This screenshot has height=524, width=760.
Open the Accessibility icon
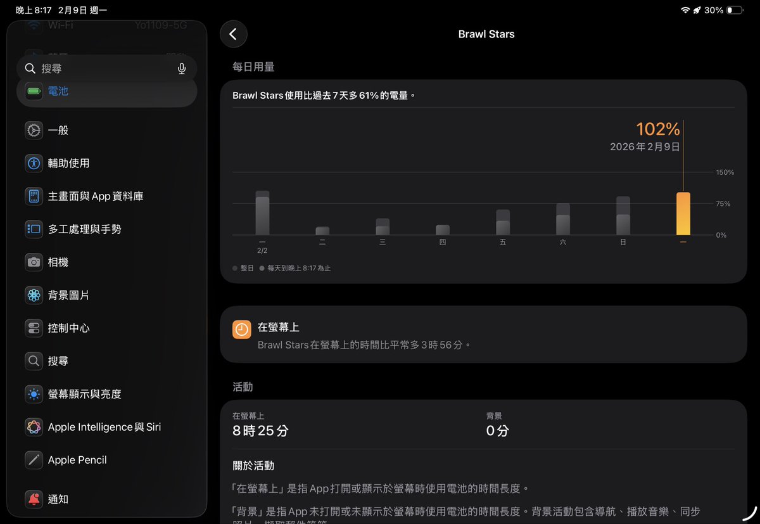point(34,163)
